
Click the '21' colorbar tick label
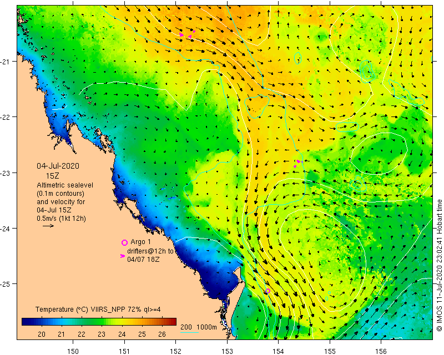tap(62, 334)
